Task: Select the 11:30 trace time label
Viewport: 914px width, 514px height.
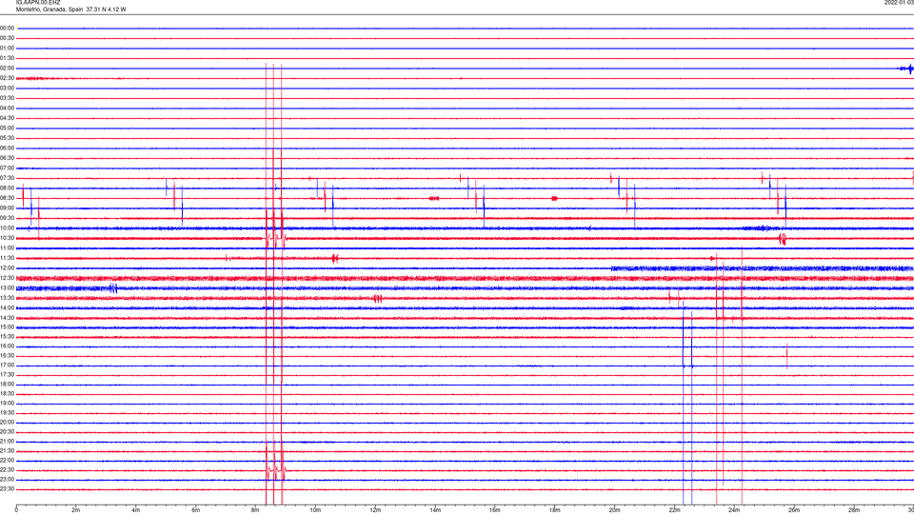Action: click(7, 258)
